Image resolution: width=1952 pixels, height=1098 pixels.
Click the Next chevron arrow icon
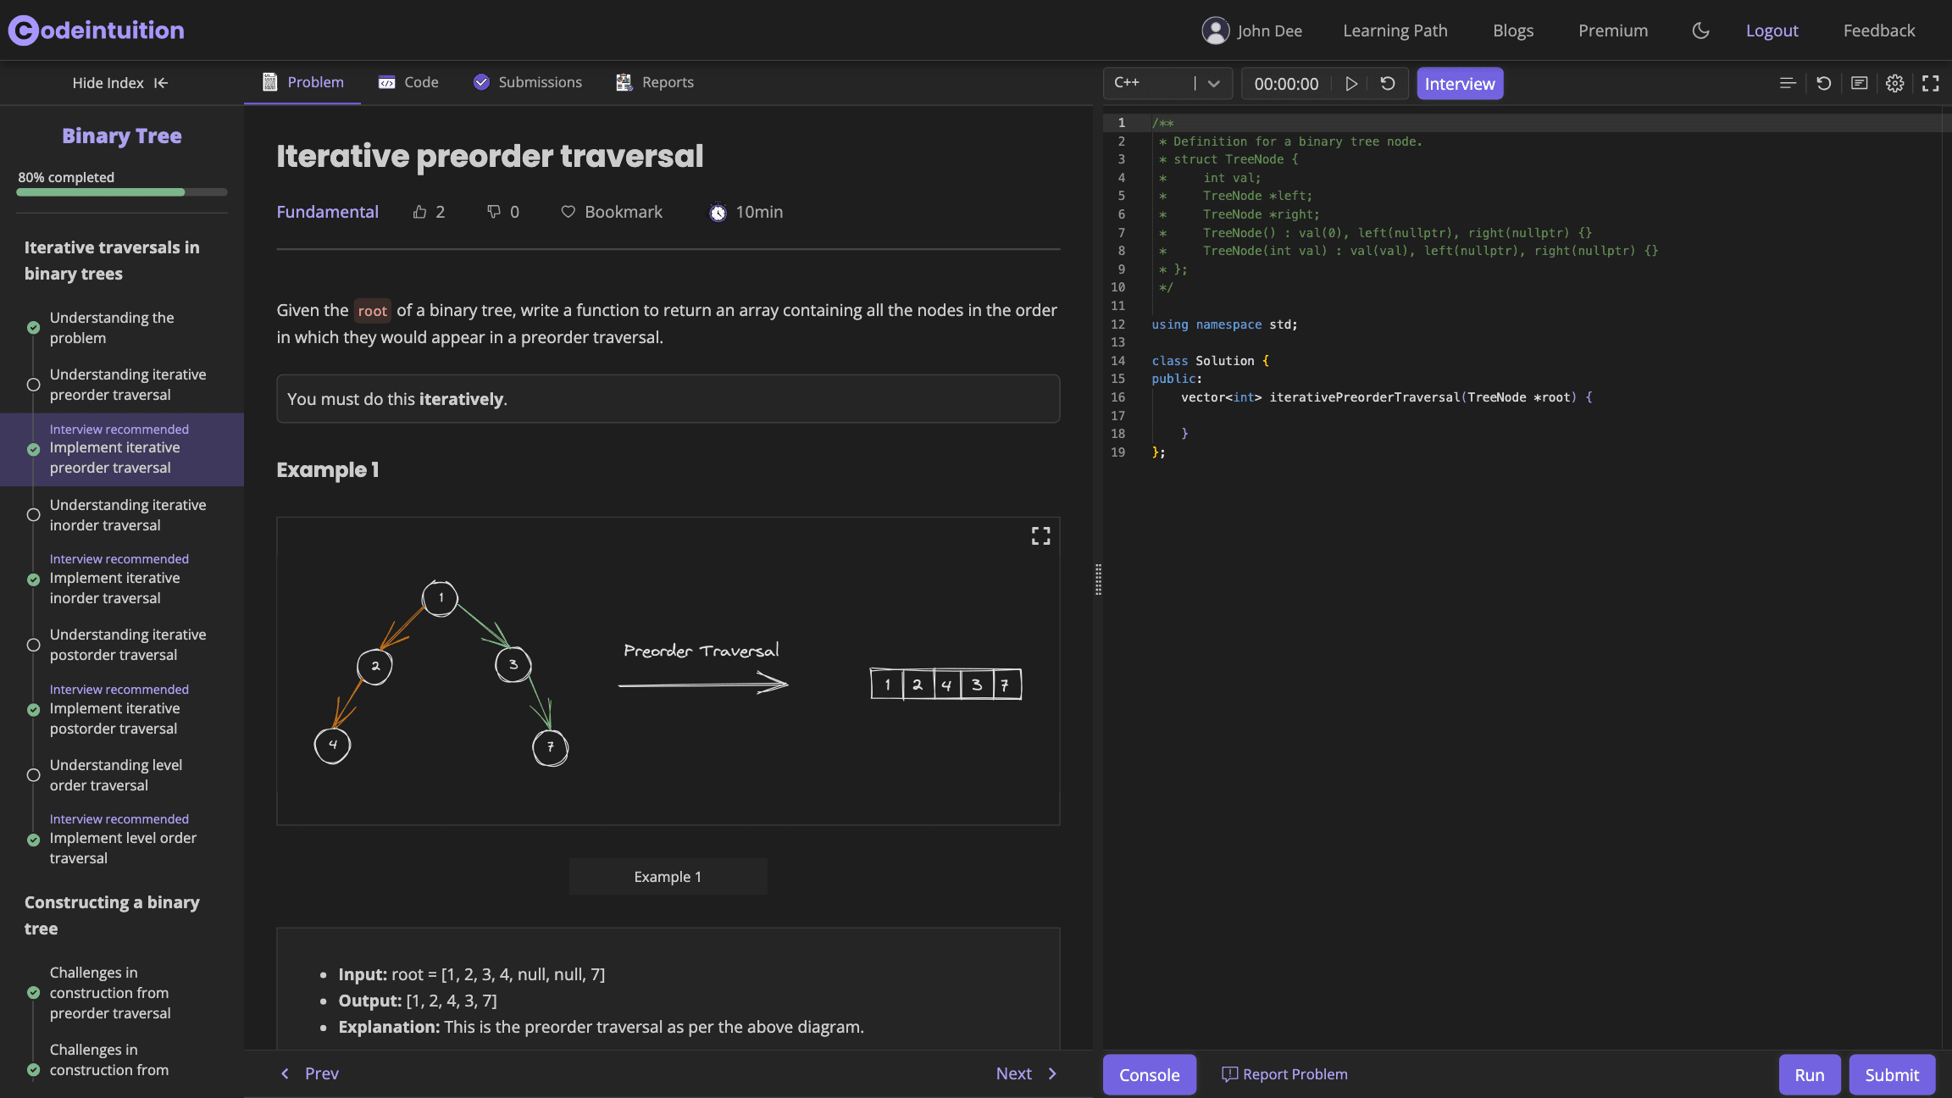pos(1052,1073)
